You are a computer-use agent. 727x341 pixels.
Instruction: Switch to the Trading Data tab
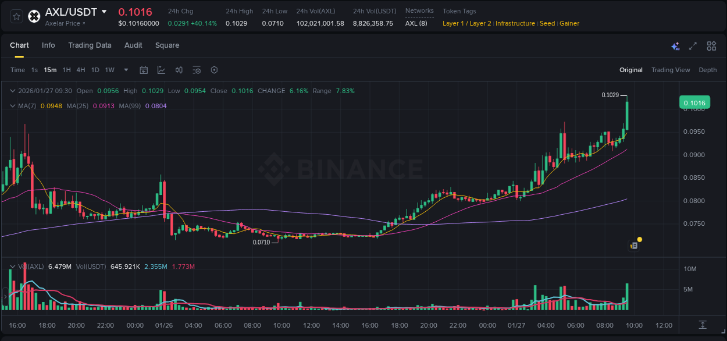point(90,45)
